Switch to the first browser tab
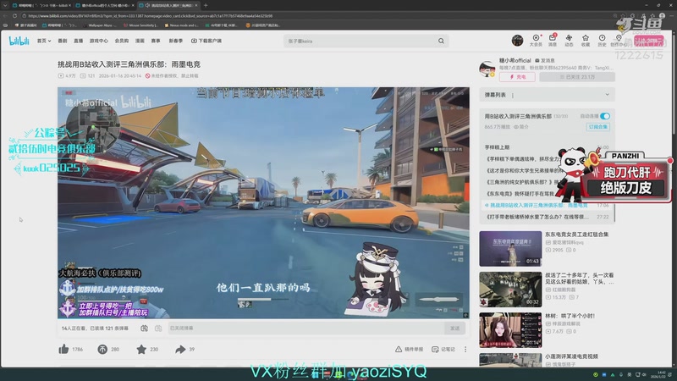677x381 pixels. point(41,5)
